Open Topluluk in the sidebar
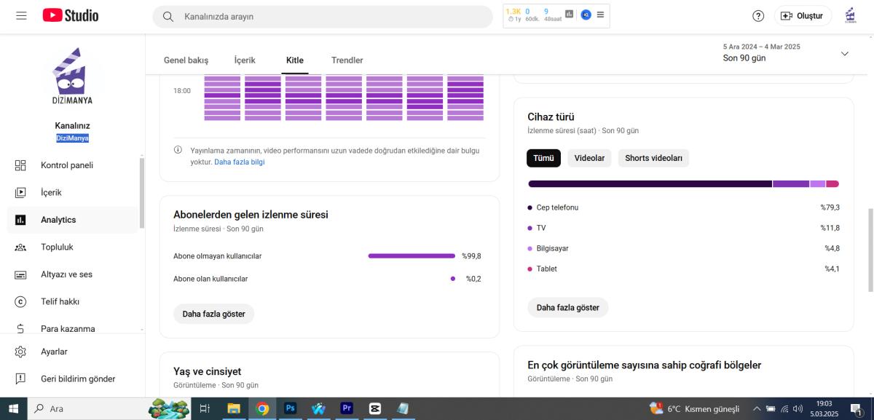The height and width of the screenshot is (420, 874). tap(72, 247)
